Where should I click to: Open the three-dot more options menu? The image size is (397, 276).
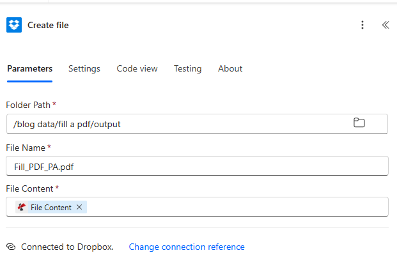pyautogui.click(x=362, y=25)
